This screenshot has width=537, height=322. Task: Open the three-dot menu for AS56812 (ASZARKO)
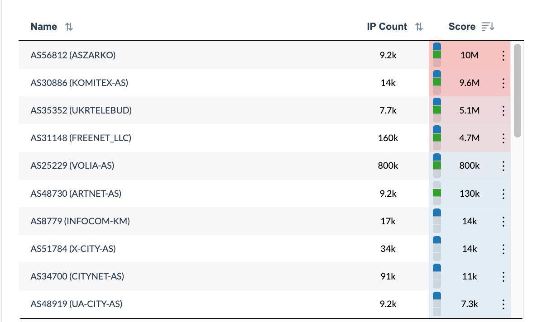503,55
